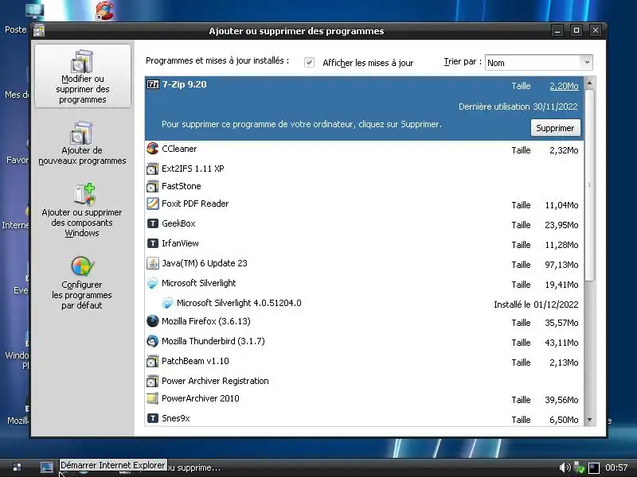Click the show desktop taskbar icon

click(x=47, y=467)
